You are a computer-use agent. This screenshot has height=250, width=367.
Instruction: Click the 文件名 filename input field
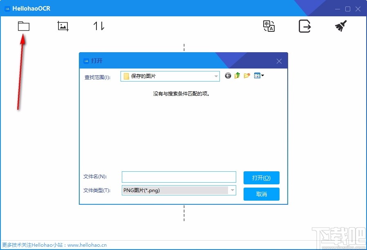point(179,177)
